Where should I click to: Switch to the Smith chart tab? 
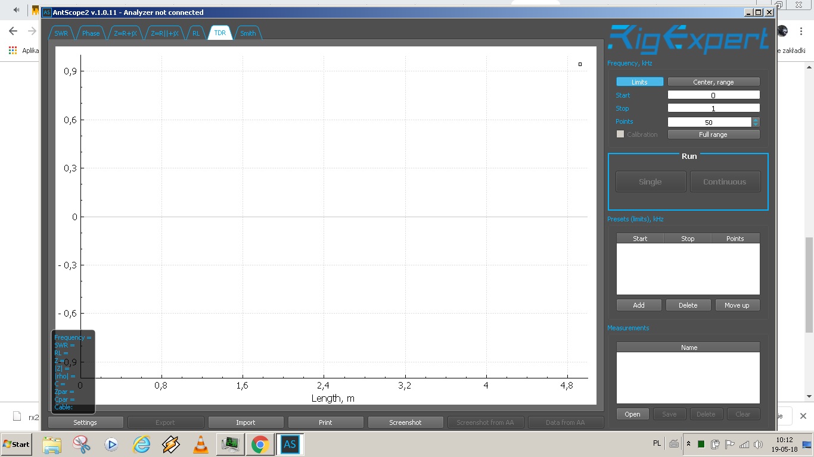(248, 33)
